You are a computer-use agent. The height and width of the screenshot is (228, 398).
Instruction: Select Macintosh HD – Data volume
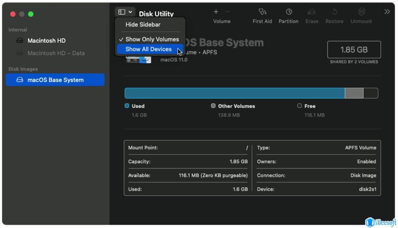click(55, 53)
